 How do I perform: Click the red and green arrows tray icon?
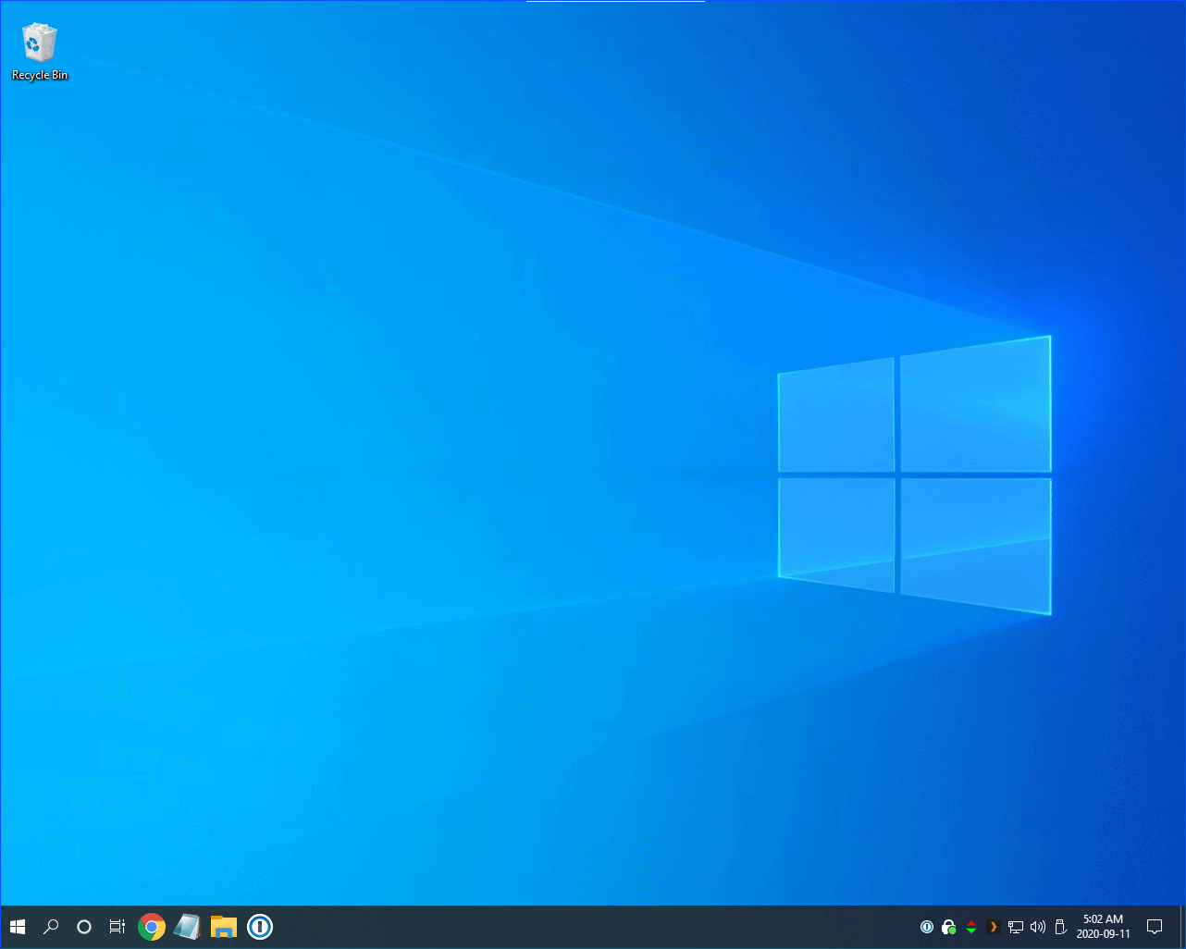pos(970,927)
